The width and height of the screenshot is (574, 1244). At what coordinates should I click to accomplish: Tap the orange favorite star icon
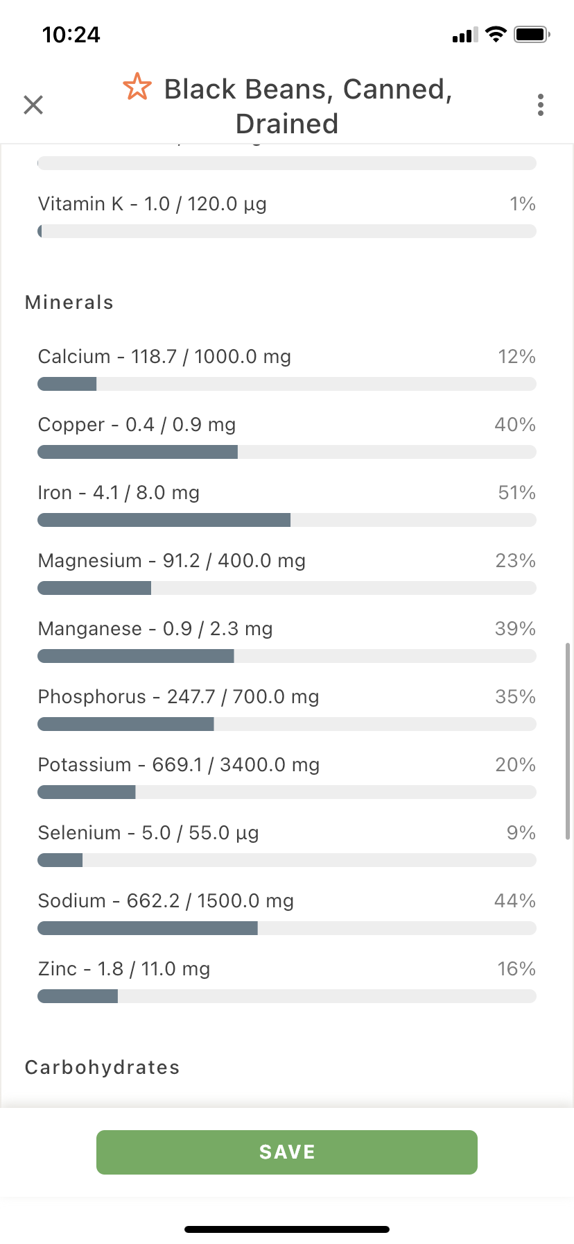point(137,87)
